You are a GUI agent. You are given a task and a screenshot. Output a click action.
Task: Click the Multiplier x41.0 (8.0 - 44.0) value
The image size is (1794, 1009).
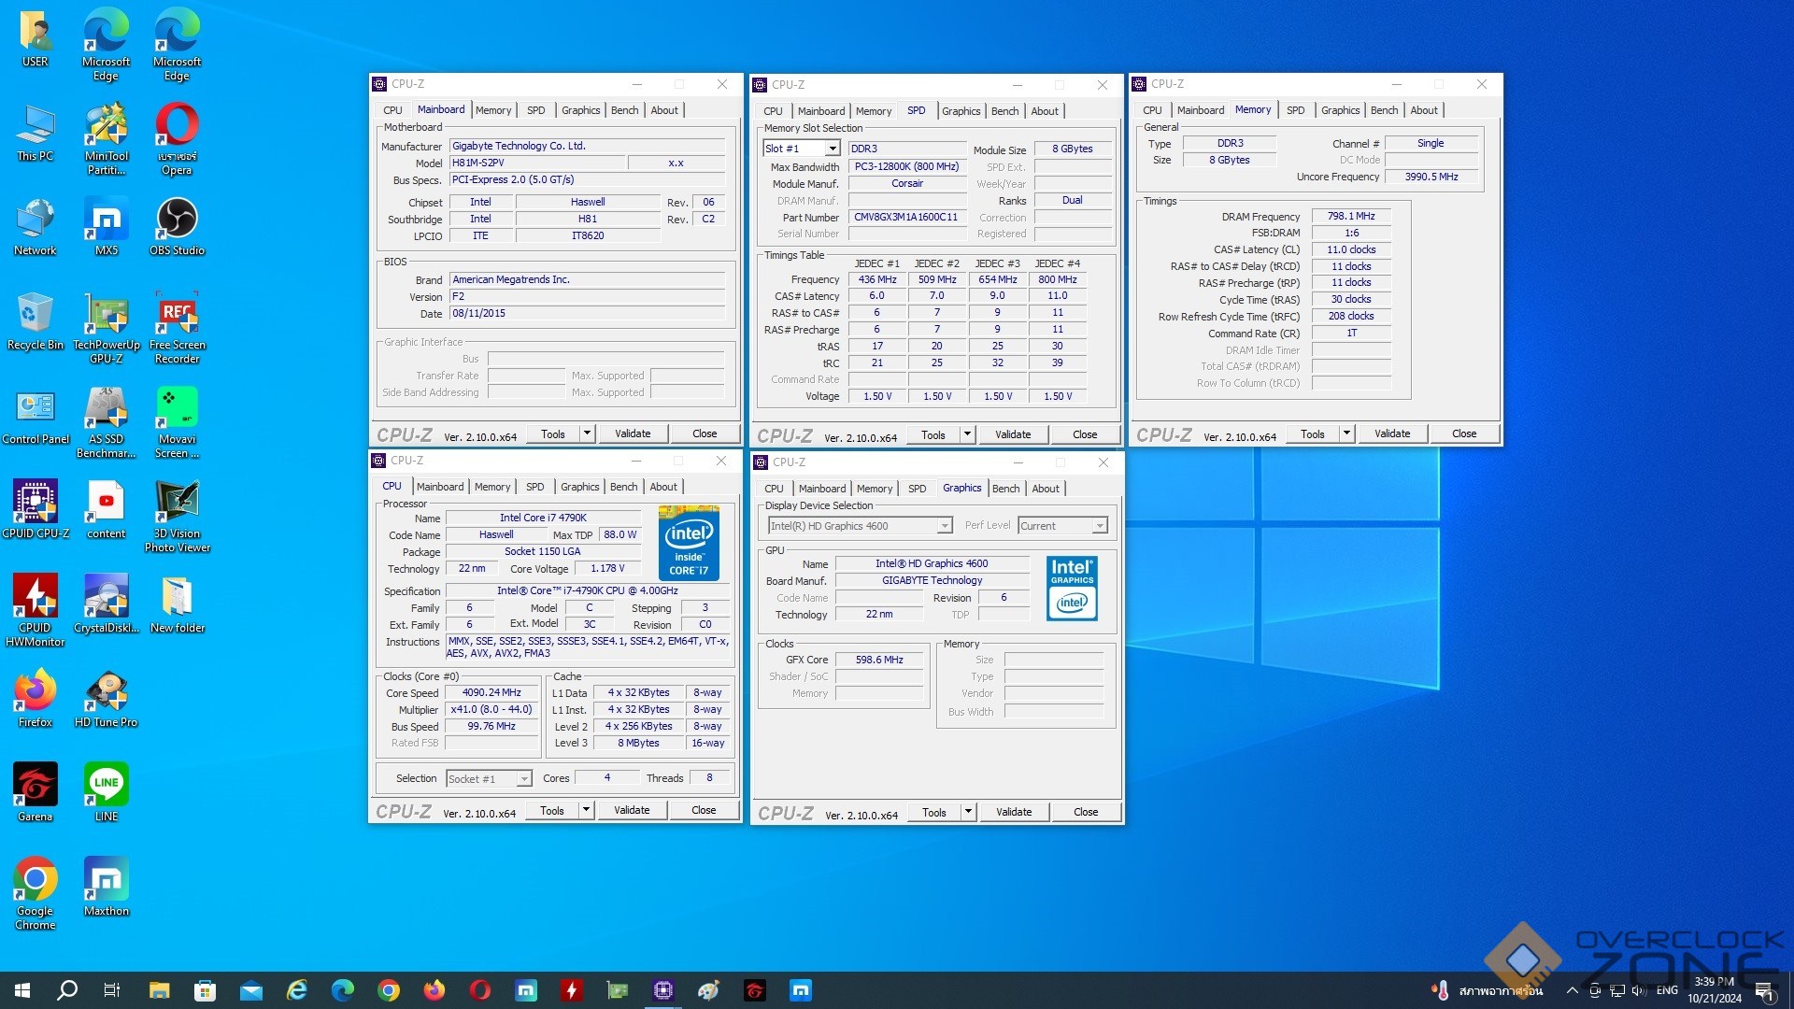[x=491, y=709]
